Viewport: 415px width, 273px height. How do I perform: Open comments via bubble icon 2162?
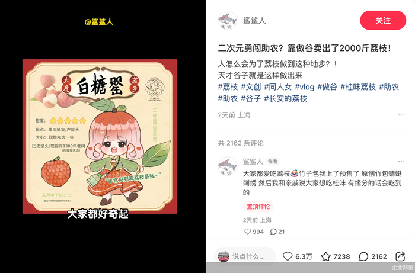pos(363,256)
